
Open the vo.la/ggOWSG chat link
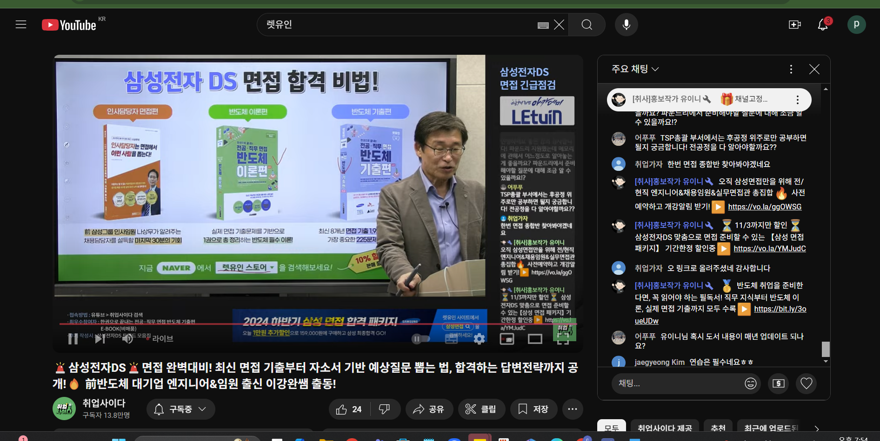point(764,207)
